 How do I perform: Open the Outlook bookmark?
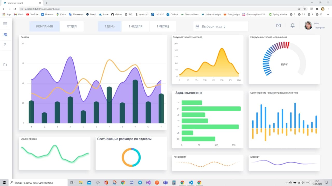[172, 14]
